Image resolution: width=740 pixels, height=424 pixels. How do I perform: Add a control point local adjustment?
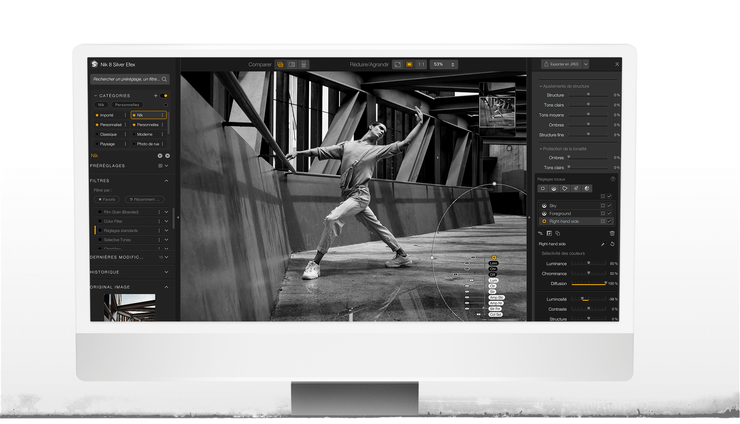[x=543, y=189]
